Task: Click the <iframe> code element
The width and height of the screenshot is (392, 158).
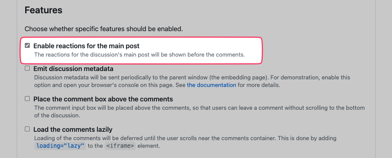Action: pos(120,146)
